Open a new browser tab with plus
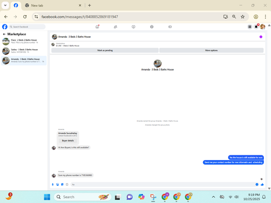 click(x=89, y=5)
